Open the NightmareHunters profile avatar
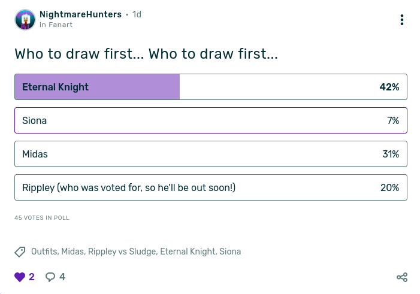 (x=25, y=20)
